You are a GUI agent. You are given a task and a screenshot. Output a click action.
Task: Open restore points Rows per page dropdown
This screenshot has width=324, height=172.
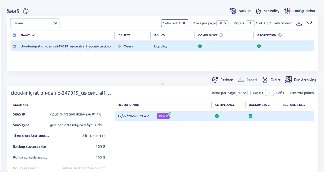tap(242, 93)
